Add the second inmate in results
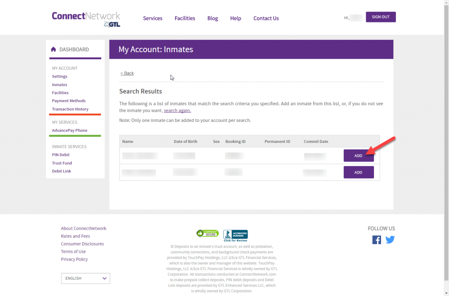The image size is (449, 296). (x=359, y=172)
